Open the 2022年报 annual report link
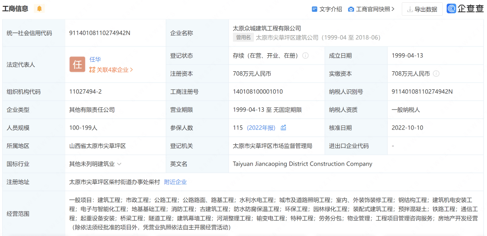487x236 pixels. click(x=261, y=128)
